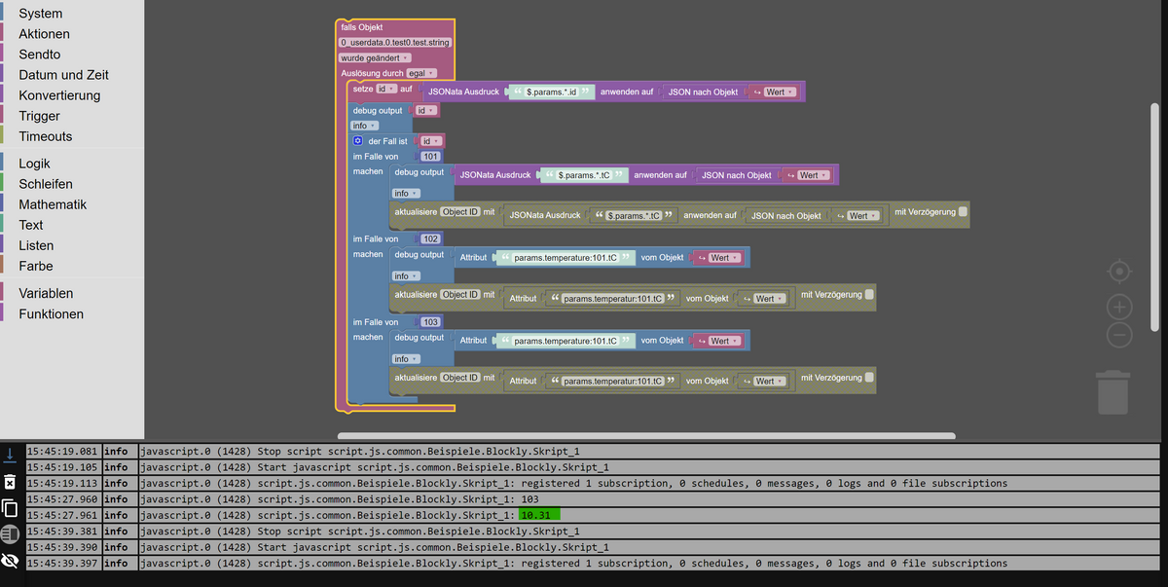Zoom out the workspace with the minus icon
The height and width of the screenshot is (587, 1168).
tap(1119, 335)
